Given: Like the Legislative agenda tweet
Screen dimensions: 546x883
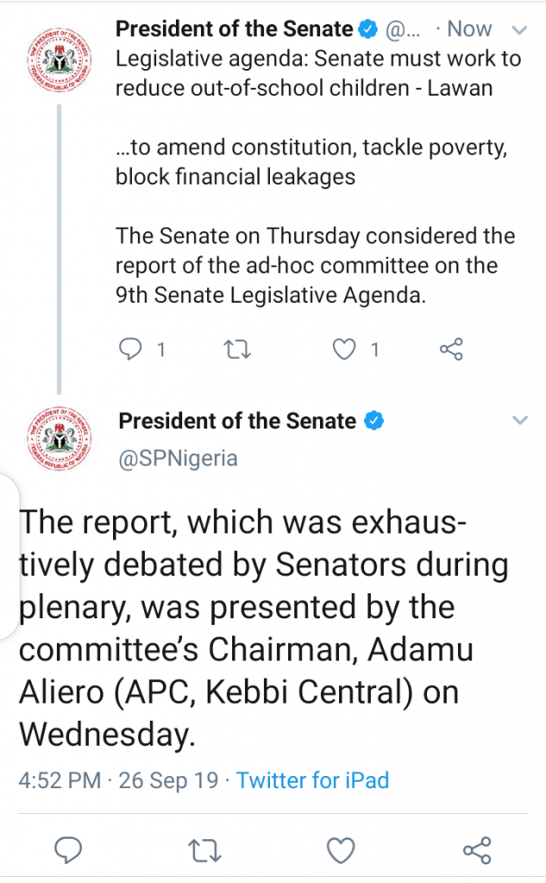Looking at the screenshot, I should tap(344, 349).
